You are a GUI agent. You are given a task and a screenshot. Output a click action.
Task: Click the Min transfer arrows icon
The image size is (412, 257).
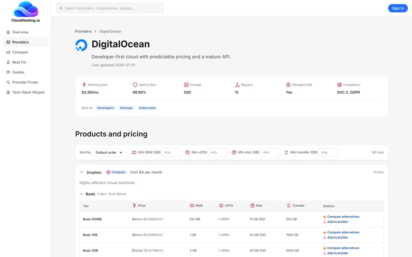click(286, 152)
